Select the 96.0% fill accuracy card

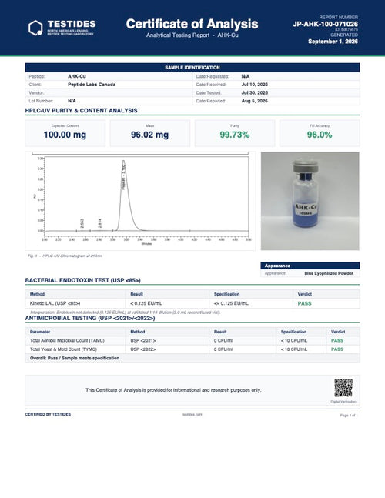pyautogui.click(x=320, y=133)
